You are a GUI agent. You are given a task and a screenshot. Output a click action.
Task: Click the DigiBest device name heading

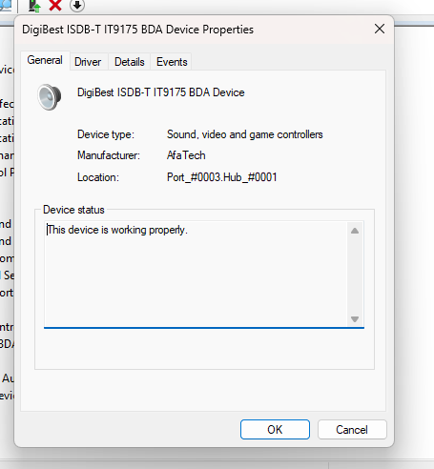[161, 92]
